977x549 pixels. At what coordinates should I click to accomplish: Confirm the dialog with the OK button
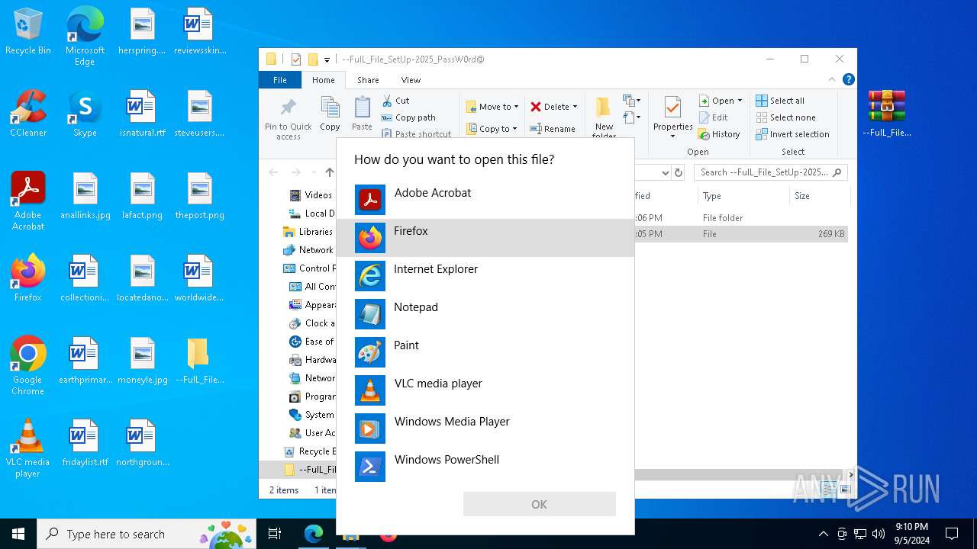[x=539, y=504]
